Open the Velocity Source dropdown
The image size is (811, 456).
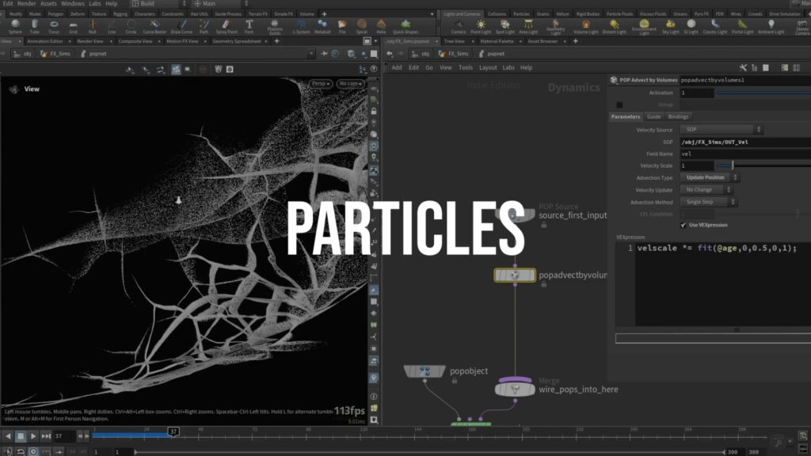pos(721,129)
